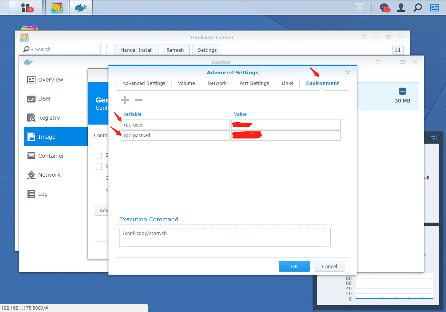Close the Advanced Settings dialog
This screenshot has height=312, width=446.
[347, 72]
